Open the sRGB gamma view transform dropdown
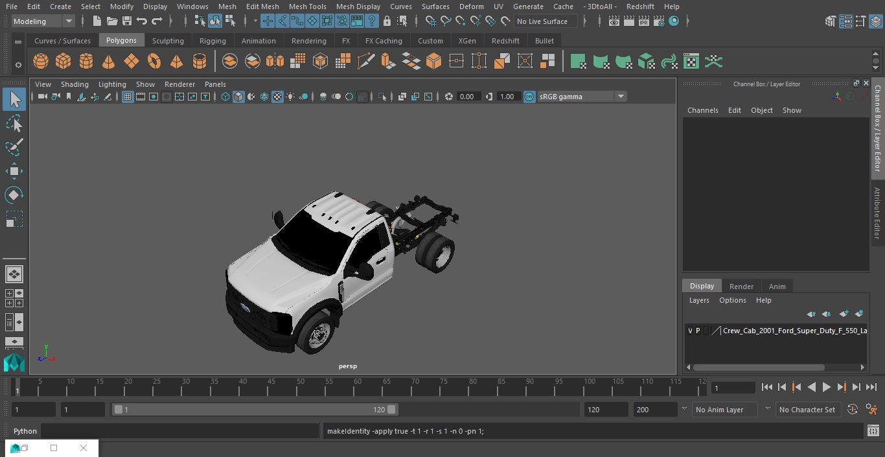Viewport: 885px width, 457px height. pos(621,97)
